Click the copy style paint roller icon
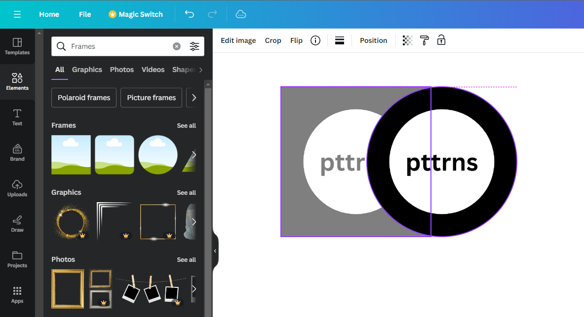584x317 pixels. [x=424, y=40]
